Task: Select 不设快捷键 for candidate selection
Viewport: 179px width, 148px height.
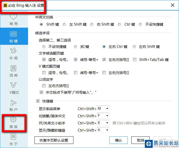Action: tap(44, 47)
